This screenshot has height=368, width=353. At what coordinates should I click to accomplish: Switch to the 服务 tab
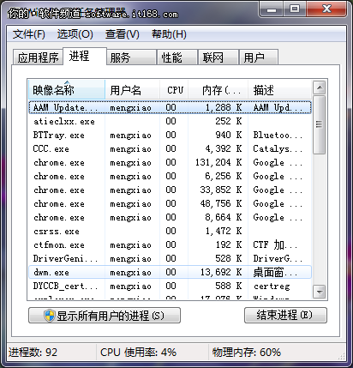[x=131, y=57]
